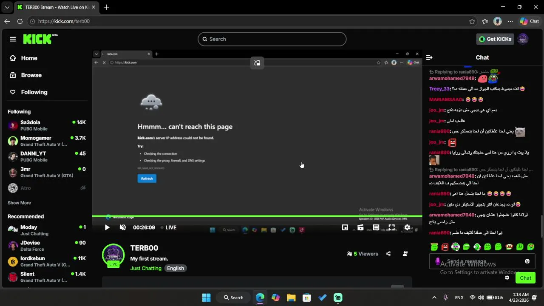Open the tab list dropdown arrow

click(7, 7)
